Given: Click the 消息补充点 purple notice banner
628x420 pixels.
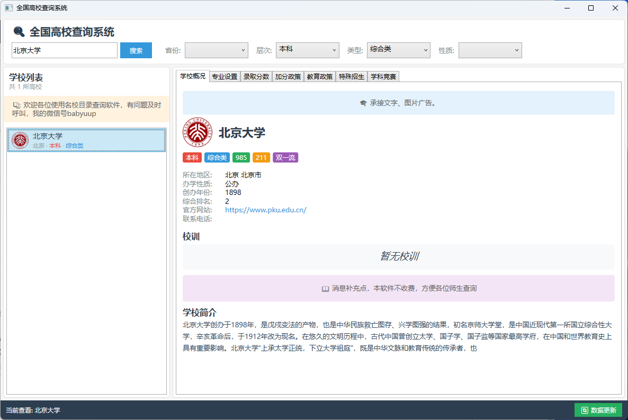Looking at the screenshot, I should (x=399, y=288).
